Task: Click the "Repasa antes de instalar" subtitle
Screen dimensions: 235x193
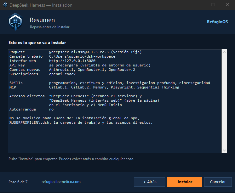Action: pyautogui.click(x=49, y=27)
